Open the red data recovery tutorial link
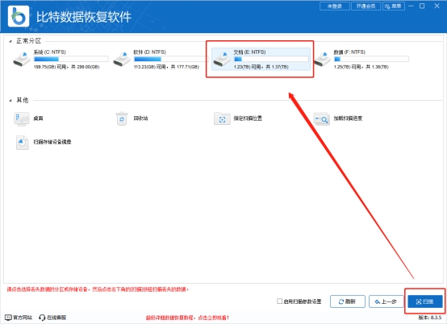Screen dimensions: 447x324 [x=187, y=318]
